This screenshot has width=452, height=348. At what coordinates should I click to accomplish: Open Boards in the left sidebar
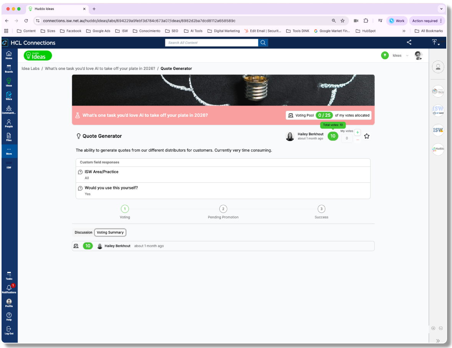click(9, 69)
